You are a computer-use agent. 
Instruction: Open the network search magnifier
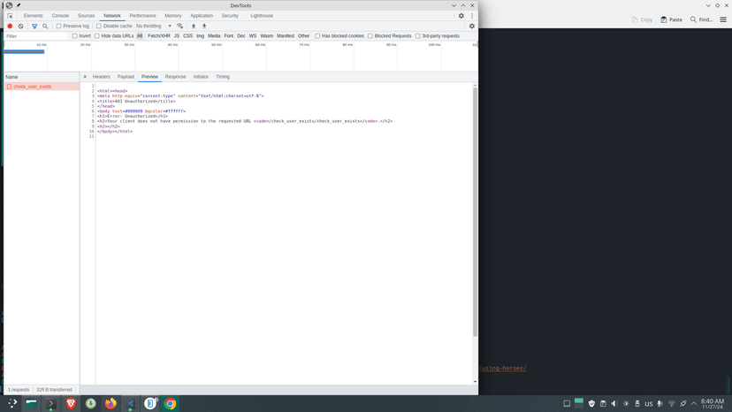tap(45, 27)
